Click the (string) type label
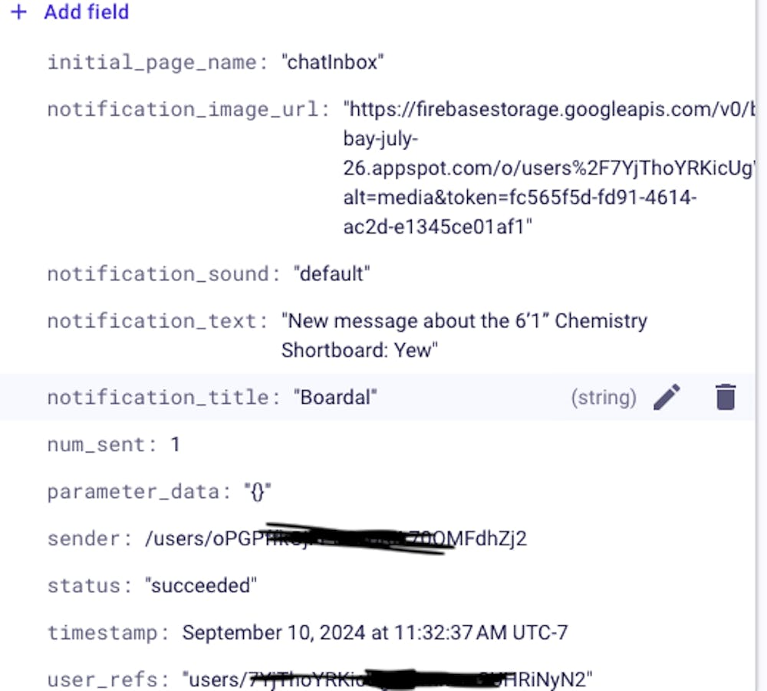Screen dimensions: 767x691 (x=604, y=397)
